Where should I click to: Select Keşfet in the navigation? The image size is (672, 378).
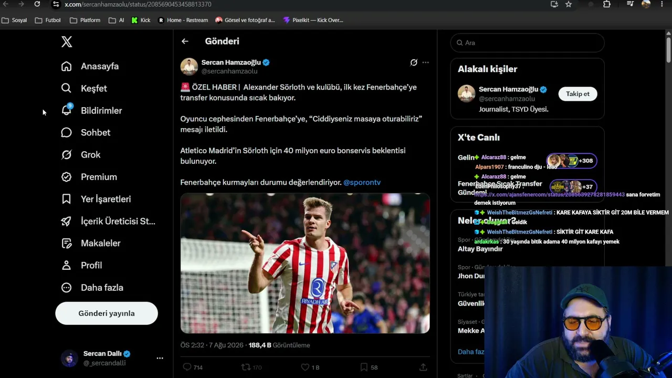coord(94,88)
